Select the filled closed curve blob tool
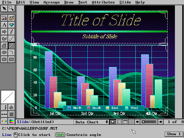This screenshot has width=184, height=138. [x=5, y=39]
